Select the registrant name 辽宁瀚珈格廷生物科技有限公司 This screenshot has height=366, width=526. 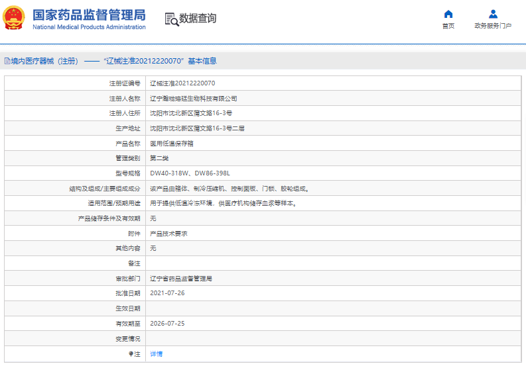(193, 99)
